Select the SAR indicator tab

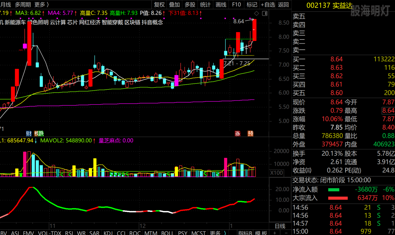[94, 233]
